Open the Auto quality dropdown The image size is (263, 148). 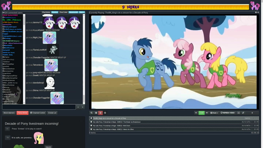(214, 113)
